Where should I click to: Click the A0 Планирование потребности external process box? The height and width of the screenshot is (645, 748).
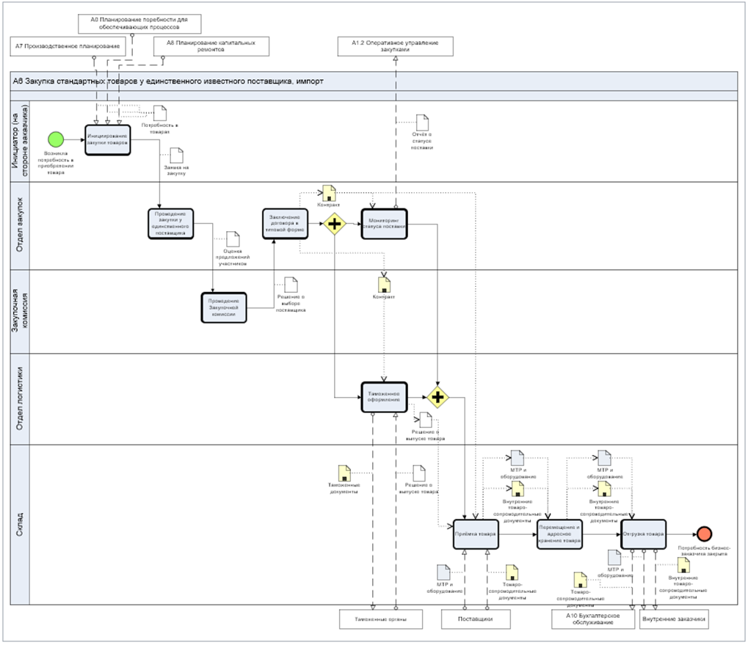139,23
